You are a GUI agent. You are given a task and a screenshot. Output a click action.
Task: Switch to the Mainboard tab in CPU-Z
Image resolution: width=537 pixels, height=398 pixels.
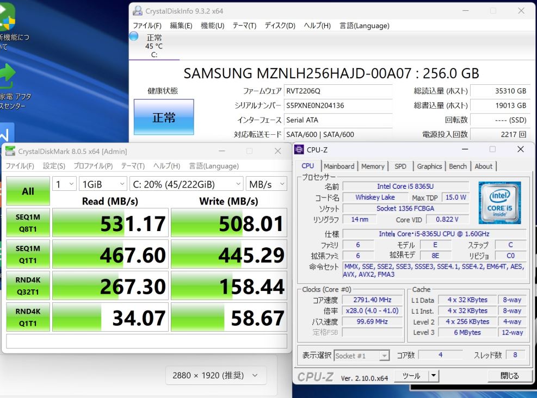339,166
